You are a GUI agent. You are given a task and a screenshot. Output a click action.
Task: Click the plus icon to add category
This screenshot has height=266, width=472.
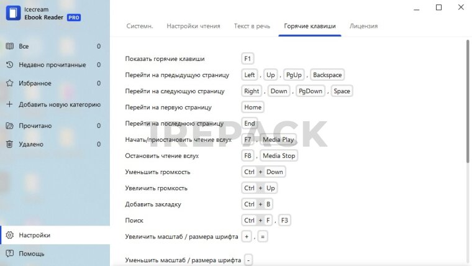point(9,104)
